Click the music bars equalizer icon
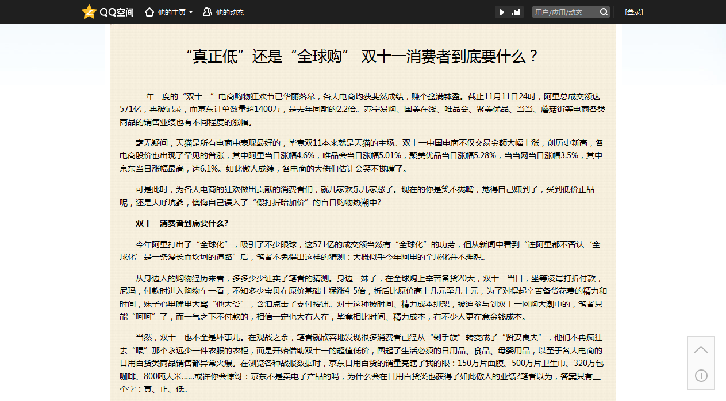The width and height of the screenshot is (726, 401). (x=516, y=12)
